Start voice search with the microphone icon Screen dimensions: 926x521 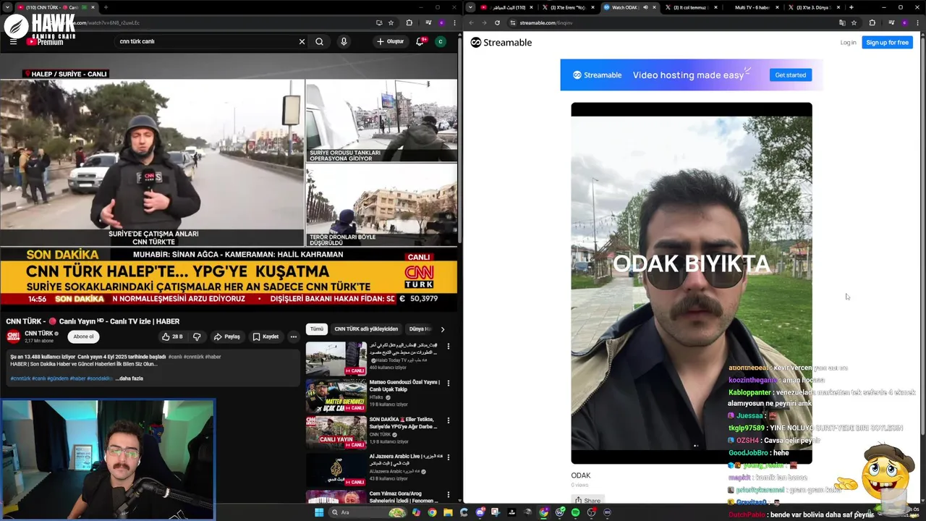point(344,42)
